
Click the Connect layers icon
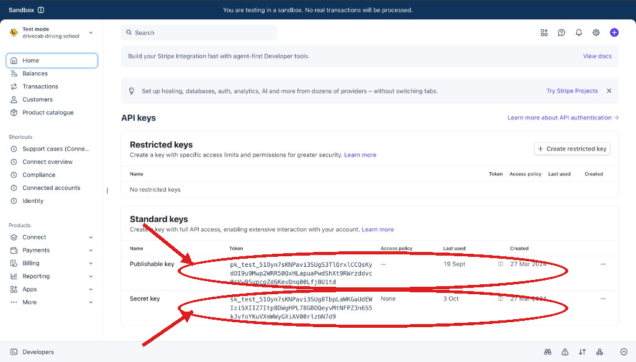click(14, 237)
